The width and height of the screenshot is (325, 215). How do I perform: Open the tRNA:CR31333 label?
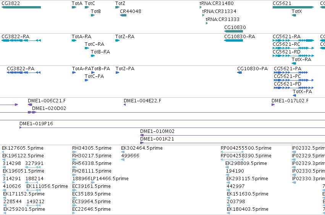click(223, 19)
